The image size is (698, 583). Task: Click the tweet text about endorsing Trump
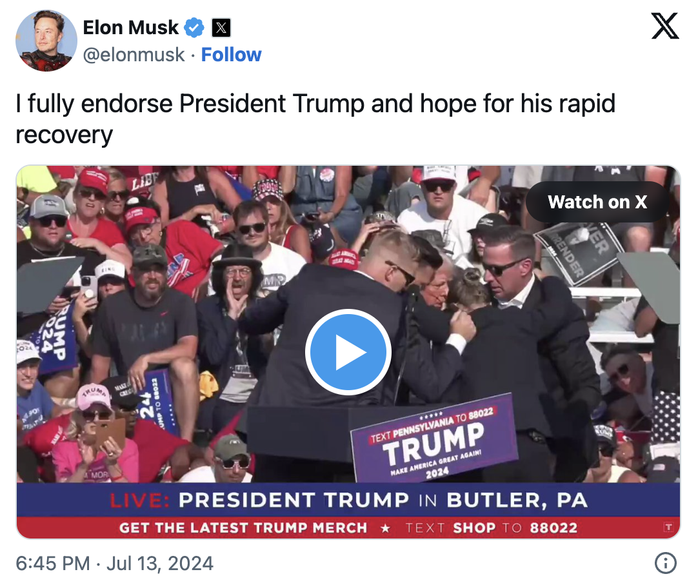tap(315, 119)
